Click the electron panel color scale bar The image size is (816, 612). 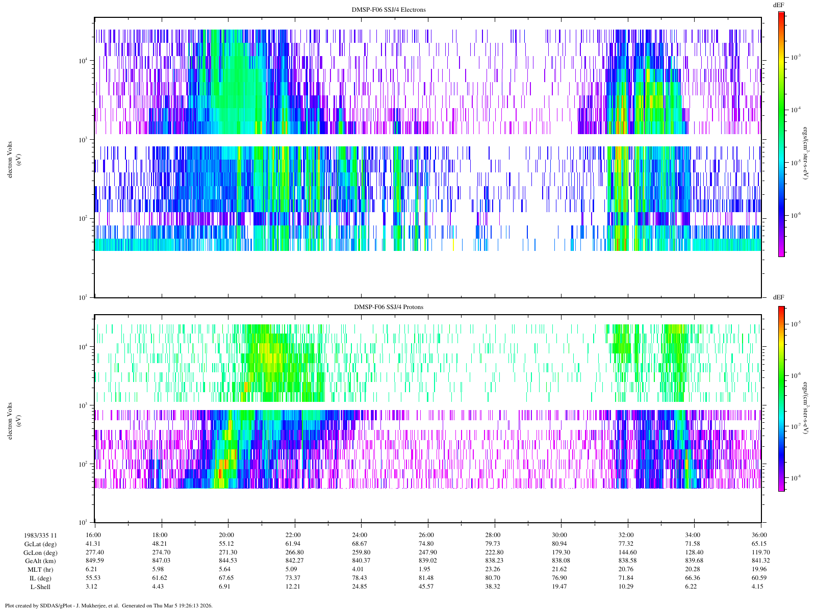click(x=781, y=134)
